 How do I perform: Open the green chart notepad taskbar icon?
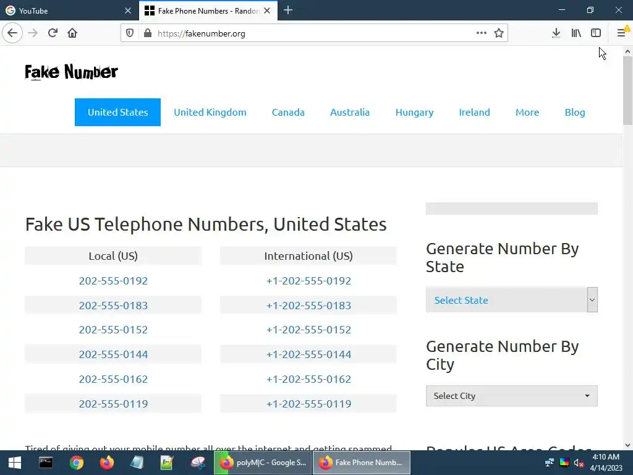[167, 463]
